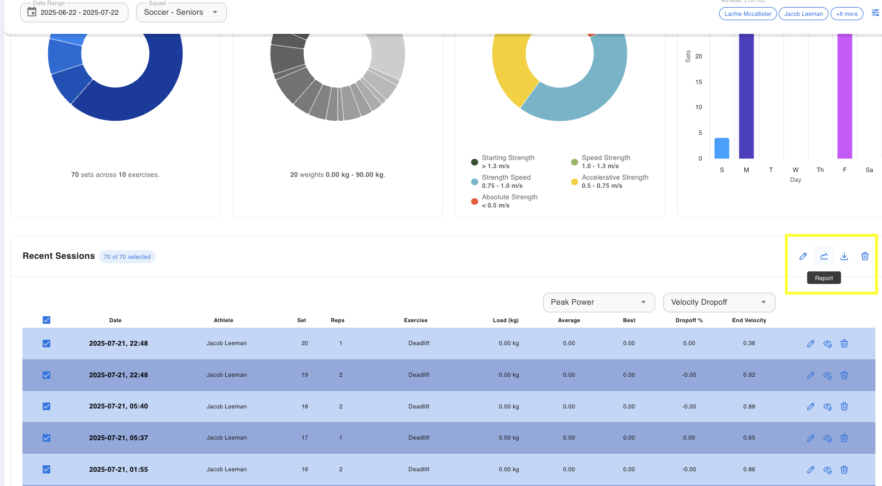
Task: Open the filter settings icon beside the athlete chips
Action: 875,13
